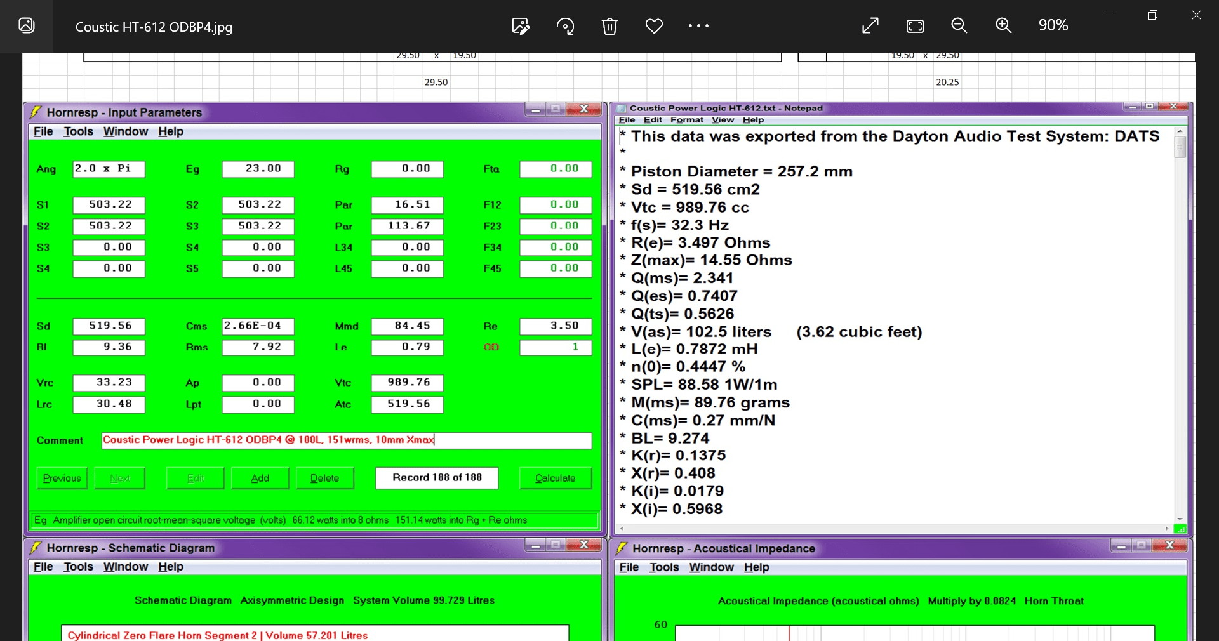
Task: Open the Edit menu in Notepad
Action: (653, 120)
